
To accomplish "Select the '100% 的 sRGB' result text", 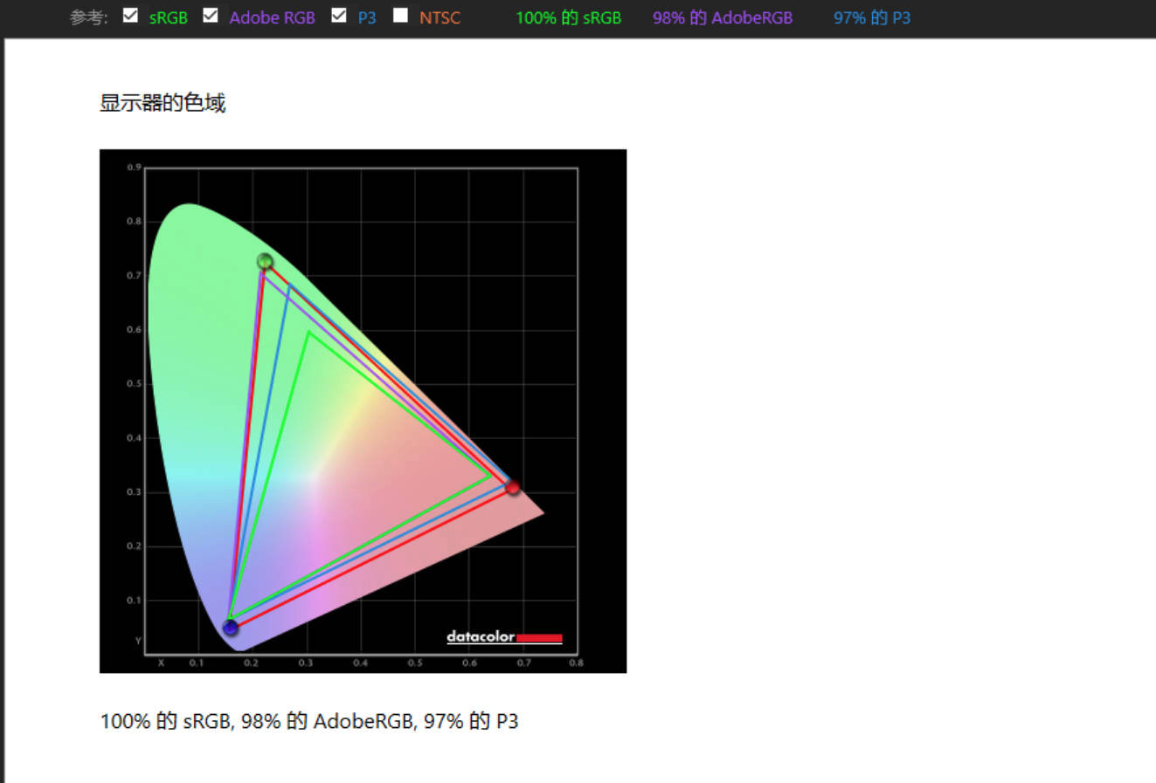I will coord(569,17).
